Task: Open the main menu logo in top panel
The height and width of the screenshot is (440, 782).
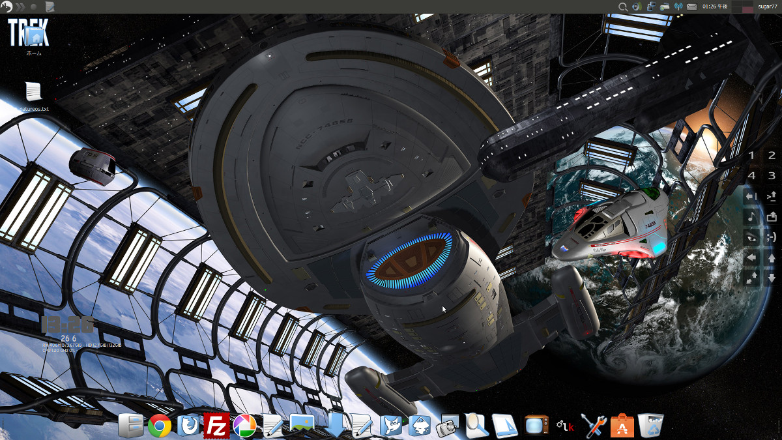Action: coord(7,7)
